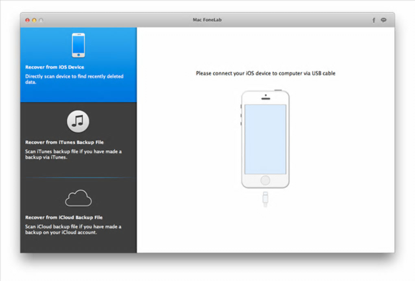Screen dimensions: 415x281
Task: Click the Facebook icon in title bar
Action: (374, 20)
